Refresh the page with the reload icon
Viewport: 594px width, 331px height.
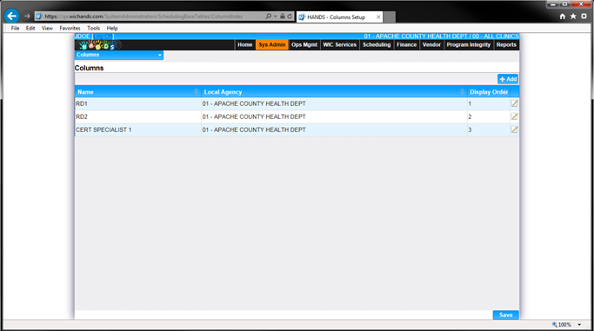pyautogui.click(x=290, y=17)
